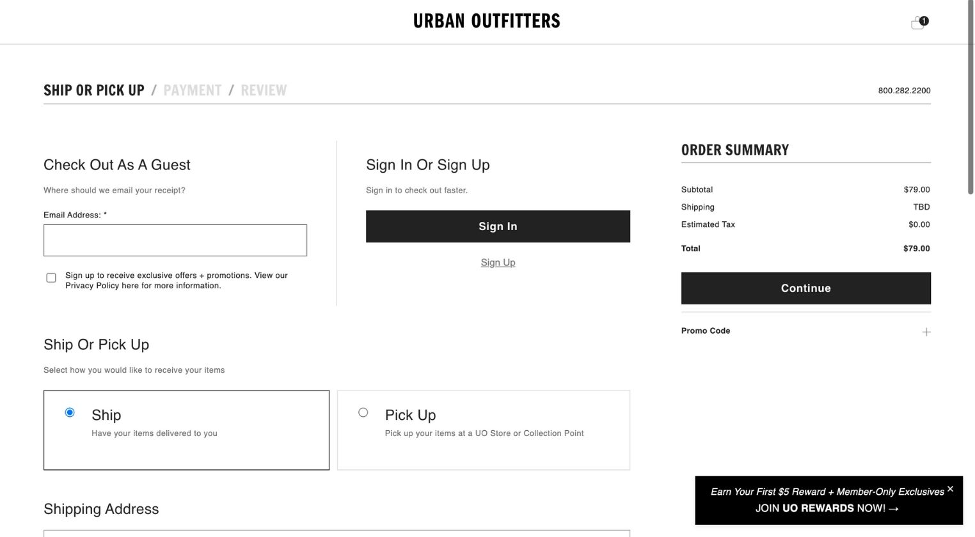Focus the Email Address field
The image size is (975, 537).
(x=175, y=240)
